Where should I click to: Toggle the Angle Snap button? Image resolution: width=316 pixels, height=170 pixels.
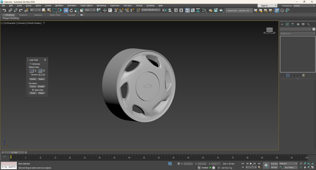tap(122, 10)
